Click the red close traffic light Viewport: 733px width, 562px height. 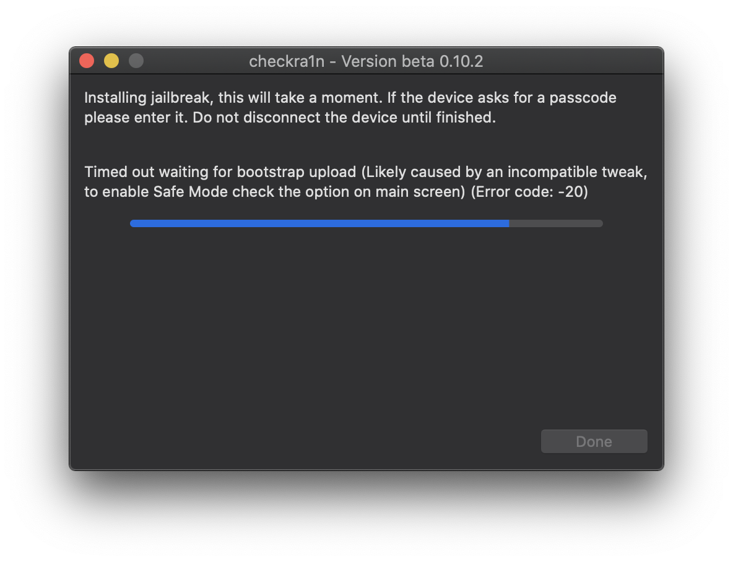point(86,61)
